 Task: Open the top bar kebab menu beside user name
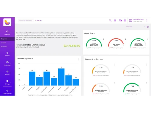click(x=147, y=20)
